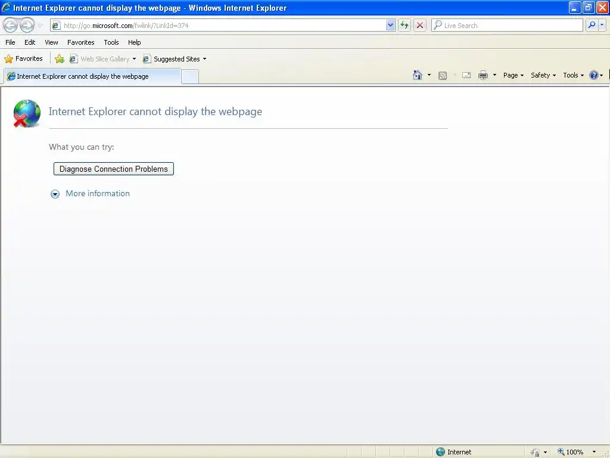The height and width of the screenshot is (458, 610).
Task: Click the Help question mark icon
Action: pyautogui.click(x=594, y=75)
